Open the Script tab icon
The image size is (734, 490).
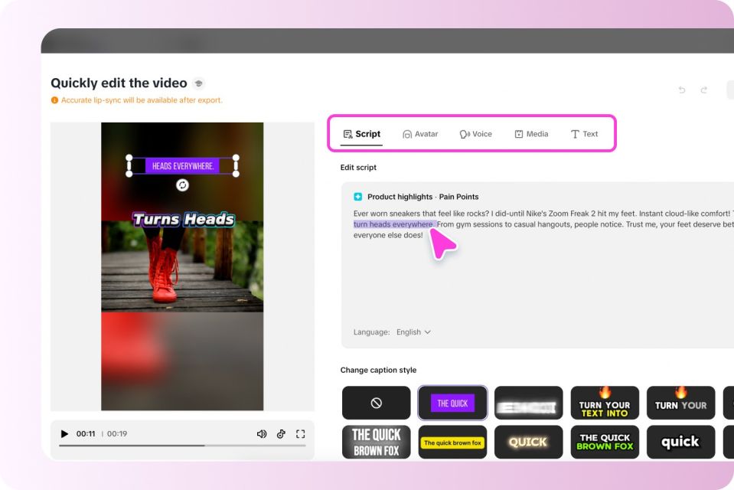pos(347,133)
